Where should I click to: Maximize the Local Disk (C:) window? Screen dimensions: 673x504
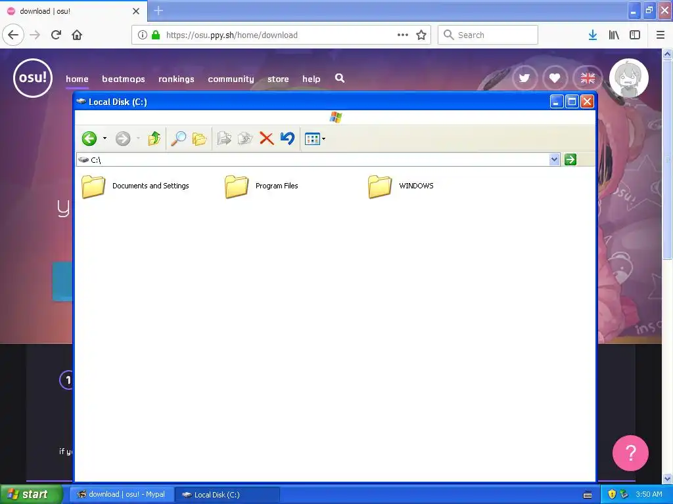tap(572, 102)
